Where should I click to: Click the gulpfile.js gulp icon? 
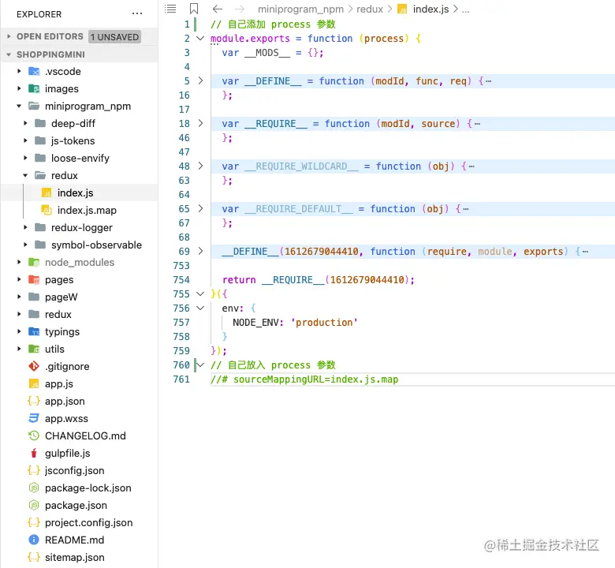pyautogui.click(x=34, y=453)
